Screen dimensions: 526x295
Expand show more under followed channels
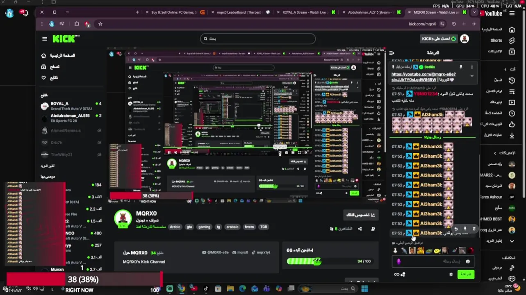pos(48,166)
